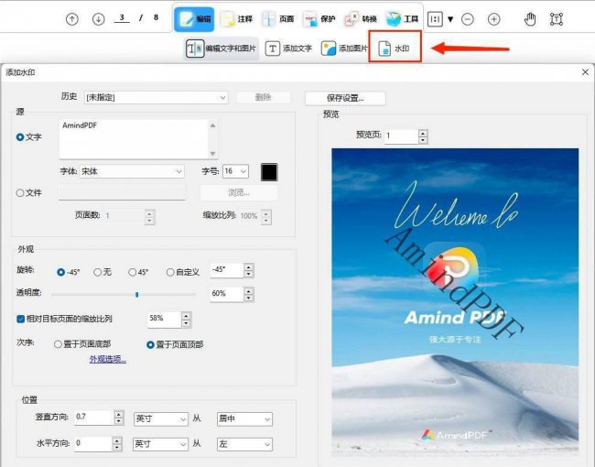Increase custom rotation angle stepper
This screenshot has height=467, width=595.
click(249, 267)
